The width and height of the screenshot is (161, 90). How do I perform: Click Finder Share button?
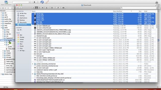(58, 8)
